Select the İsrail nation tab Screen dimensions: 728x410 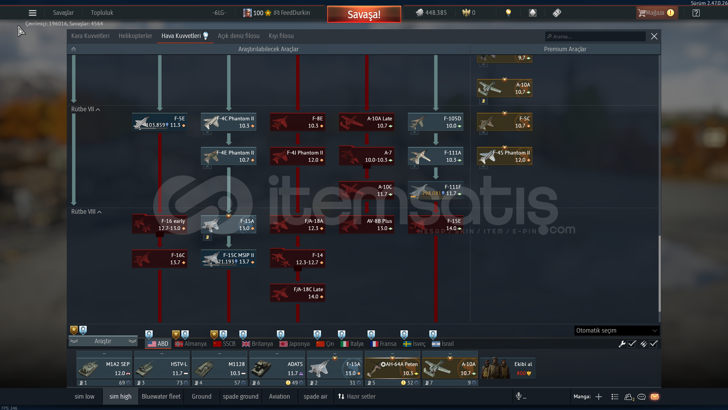pos(443,344)
